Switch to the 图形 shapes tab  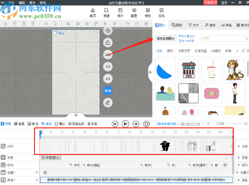point(177,25)
